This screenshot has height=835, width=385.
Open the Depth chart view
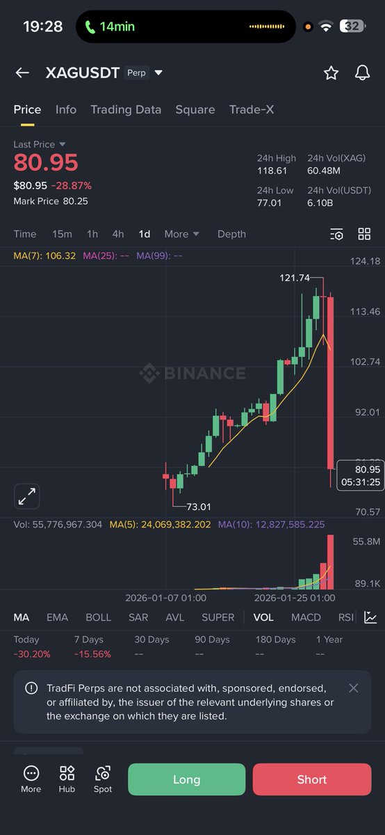(x=231, y=234)
